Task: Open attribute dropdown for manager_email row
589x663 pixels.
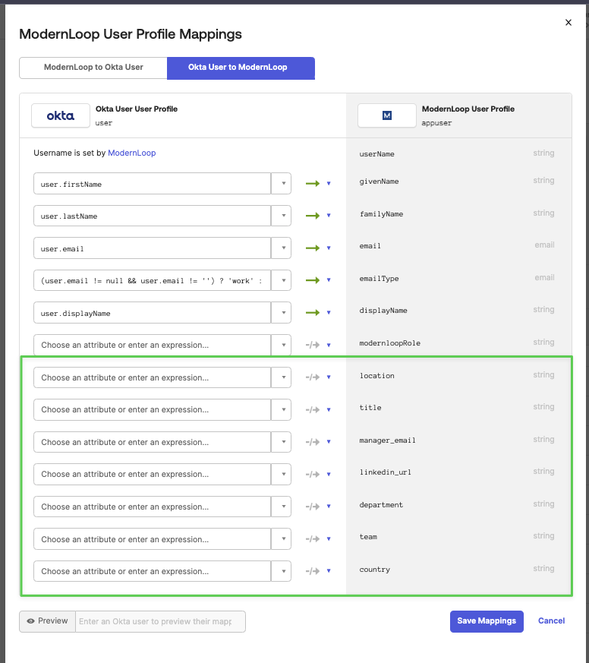Action: 281,442
